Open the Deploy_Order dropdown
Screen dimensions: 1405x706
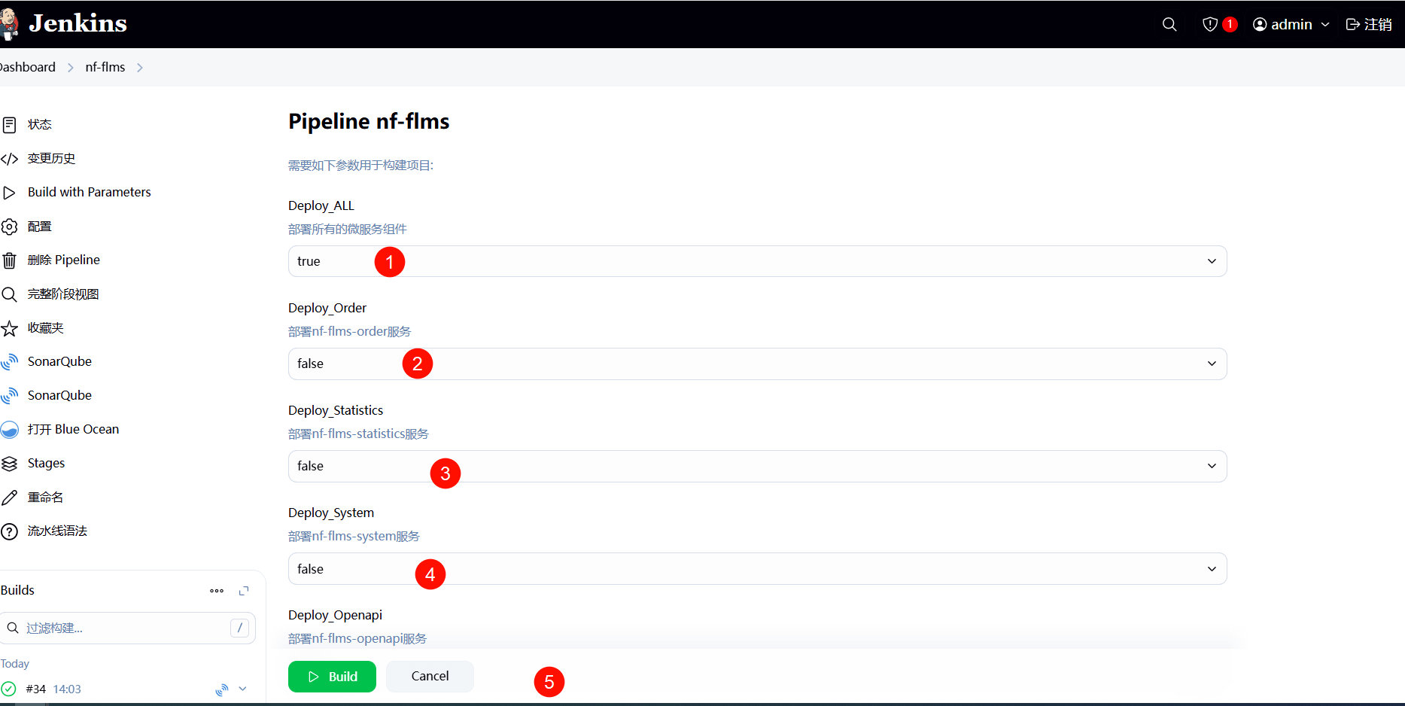point(757,364)
